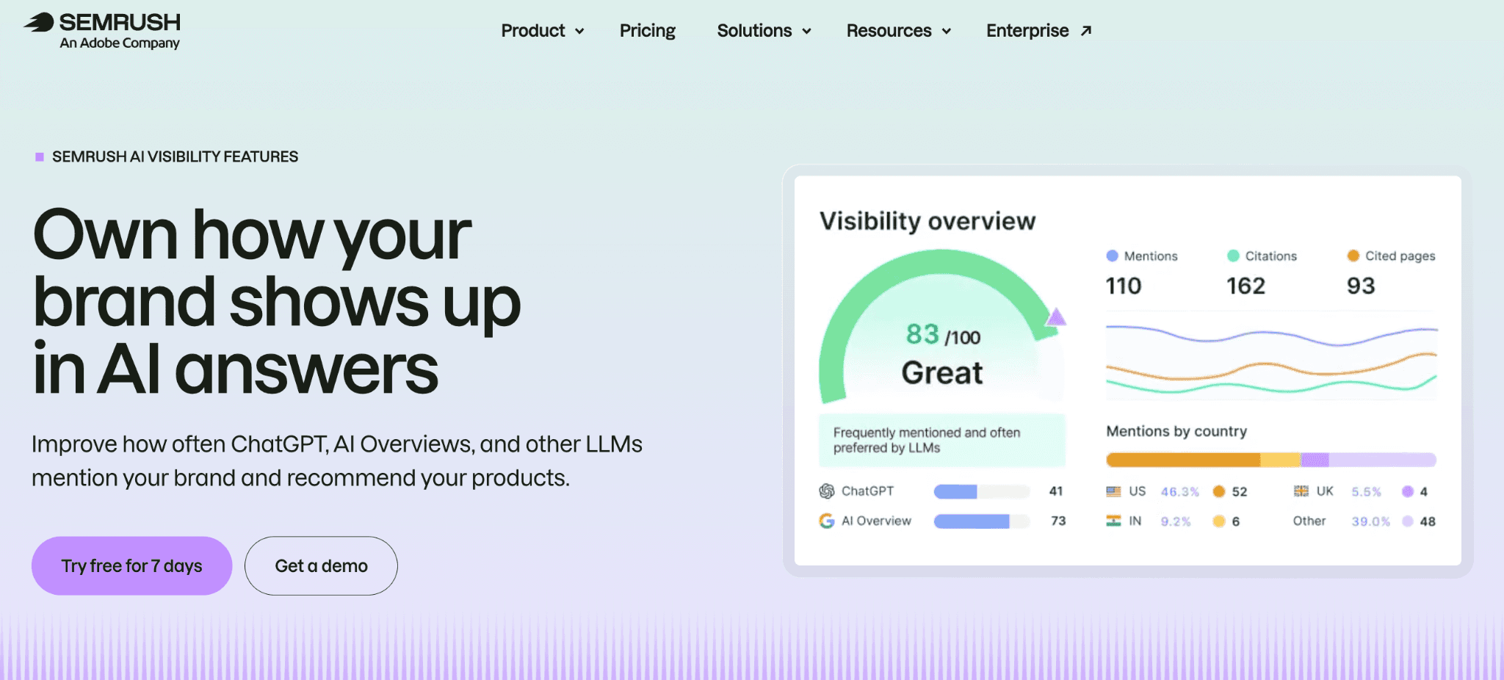This screenshot has width=1504, height=680.
Task: Click the blue Mentions legend dot
Action: point(1112,256)
